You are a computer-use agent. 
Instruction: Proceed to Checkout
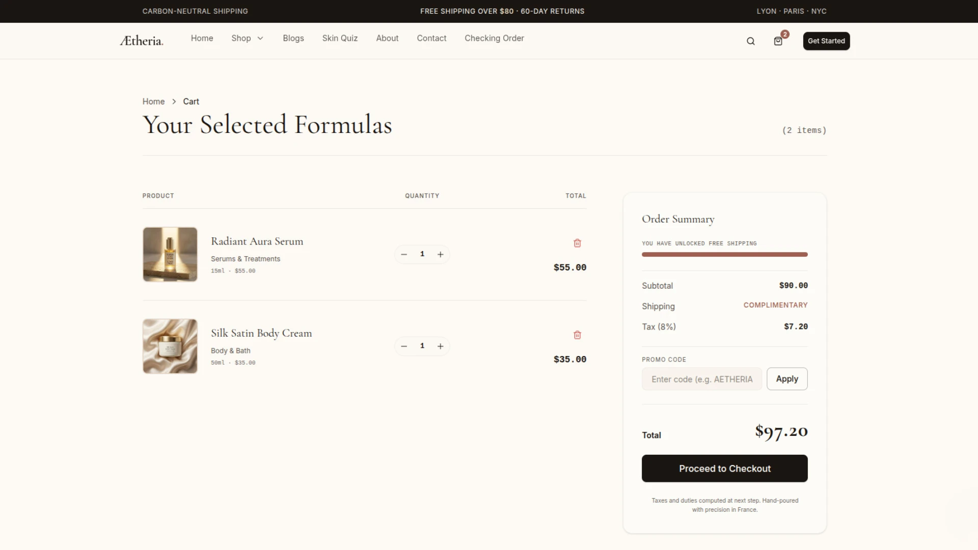[x=724, y=469]
